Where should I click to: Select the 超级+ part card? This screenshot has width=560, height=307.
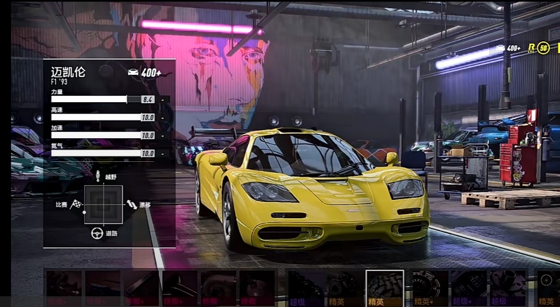tap(468, 288)
